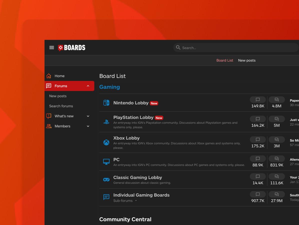Click the Xbox logo icon

tap(106, 142)
